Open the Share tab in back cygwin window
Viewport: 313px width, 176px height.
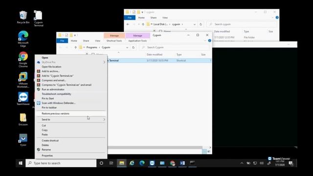click(153, 18)
